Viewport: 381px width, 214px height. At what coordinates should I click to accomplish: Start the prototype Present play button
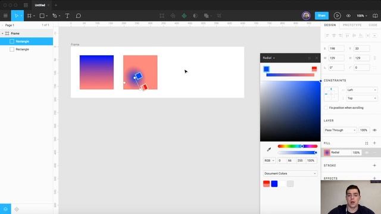(337, 16)
